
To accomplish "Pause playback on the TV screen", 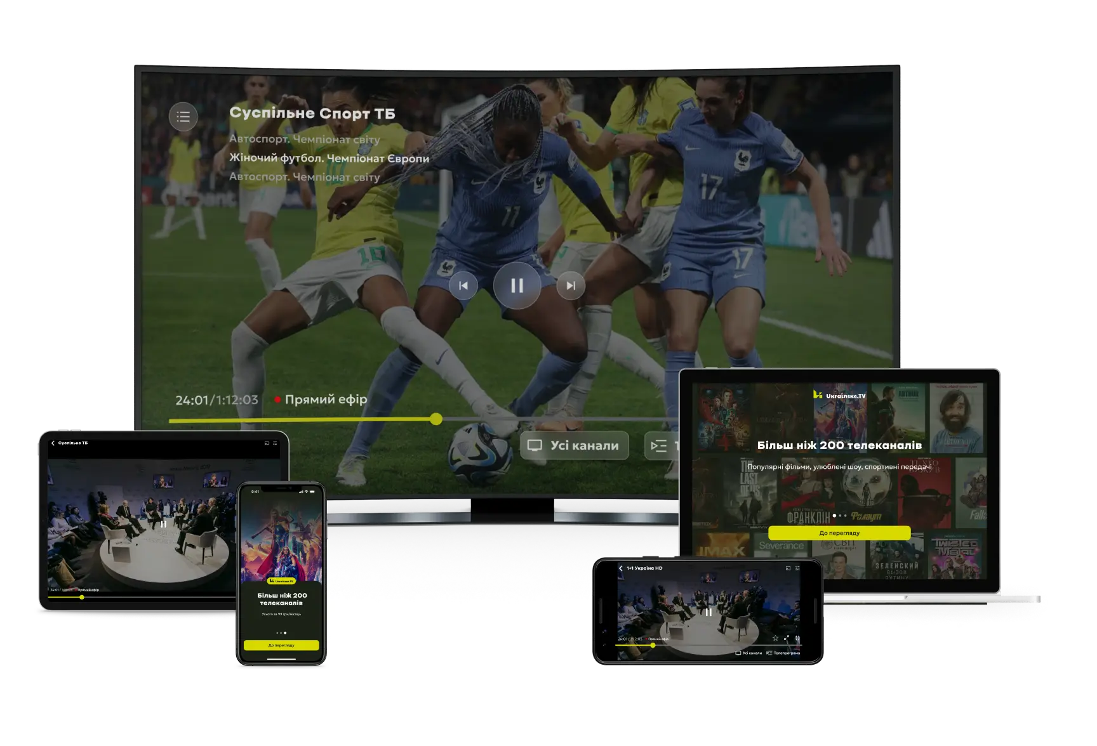I will [x=517, y=286].
